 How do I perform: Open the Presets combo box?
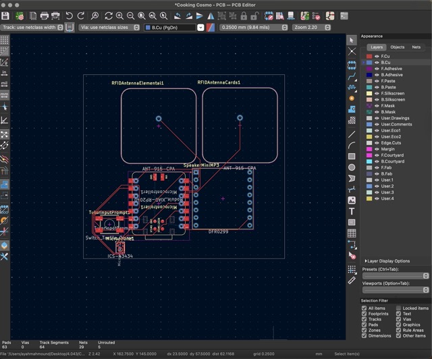coord(396,276)
